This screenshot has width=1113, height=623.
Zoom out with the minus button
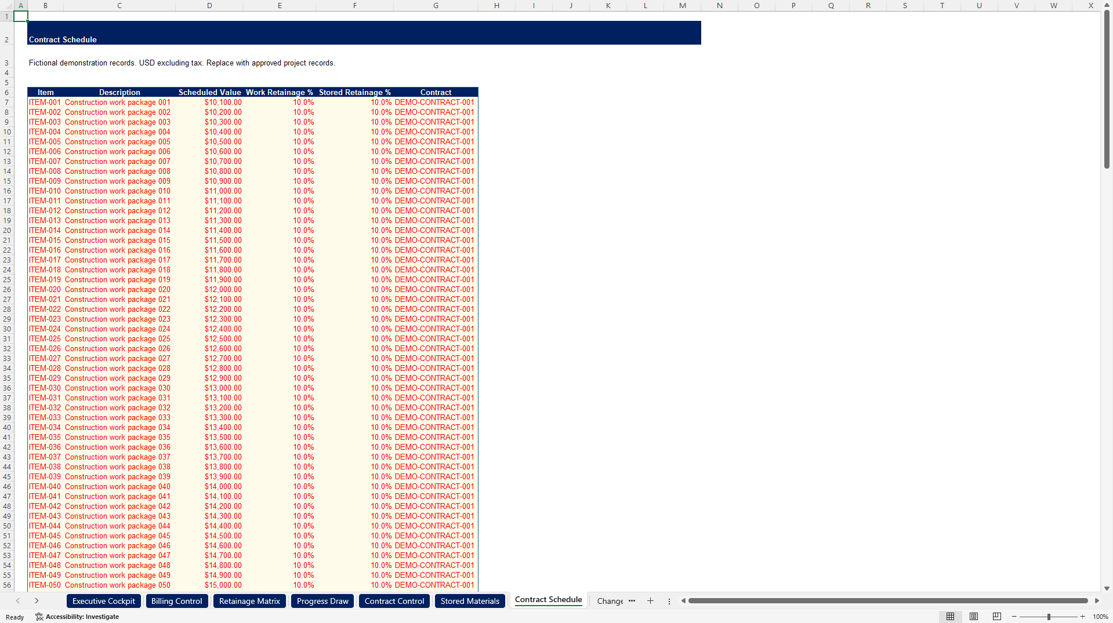(x=1014, y=617)
